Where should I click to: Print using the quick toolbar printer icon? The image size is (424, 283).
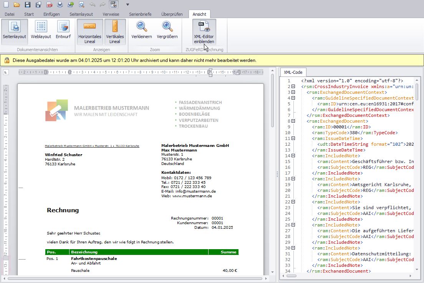click(60, 4)
